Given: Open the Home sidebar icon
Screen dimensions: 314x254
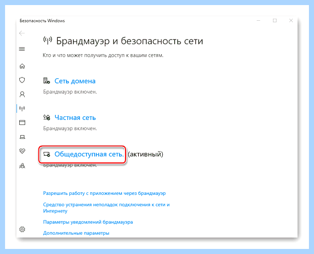Looking at the screenshot, I should click(22, 66).
